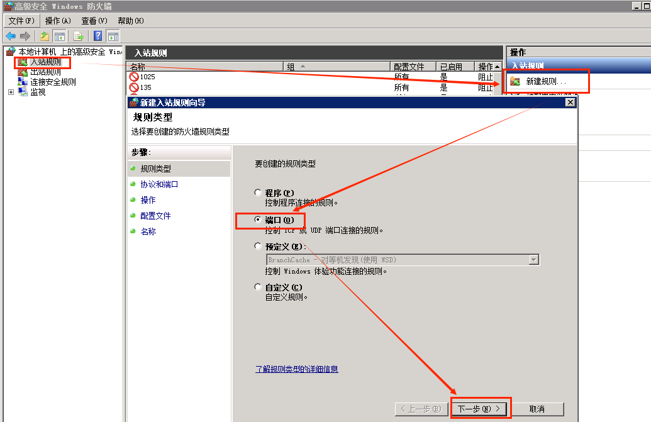The width and height of the screenshot is (651, 422).
Task: Click the Back arrow toolbar icon
Action: click(11, 36)
